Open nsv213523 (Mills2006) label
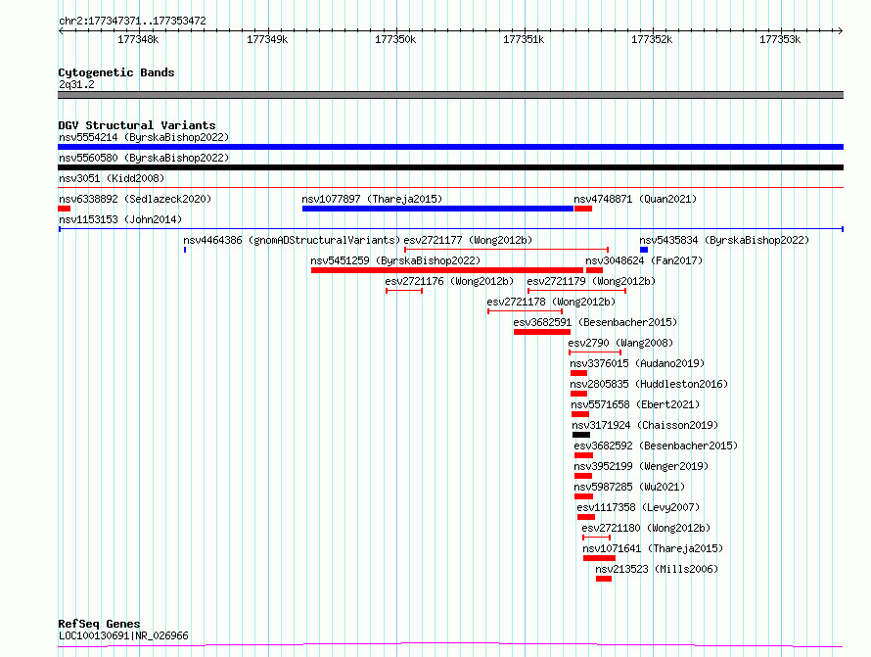 click(x=657, y=569)
